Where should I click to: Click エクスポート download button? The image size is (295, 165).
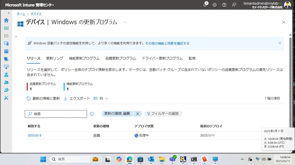pos(77,98)
